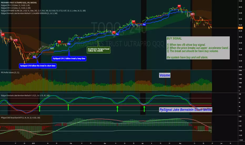245x145 pixels.
Task: Click the 8.00 label on the EWO axis
Action: click(240, 117)
